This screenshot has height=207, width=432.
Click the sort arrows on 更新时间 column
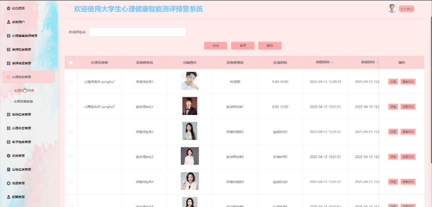point(377,63)
